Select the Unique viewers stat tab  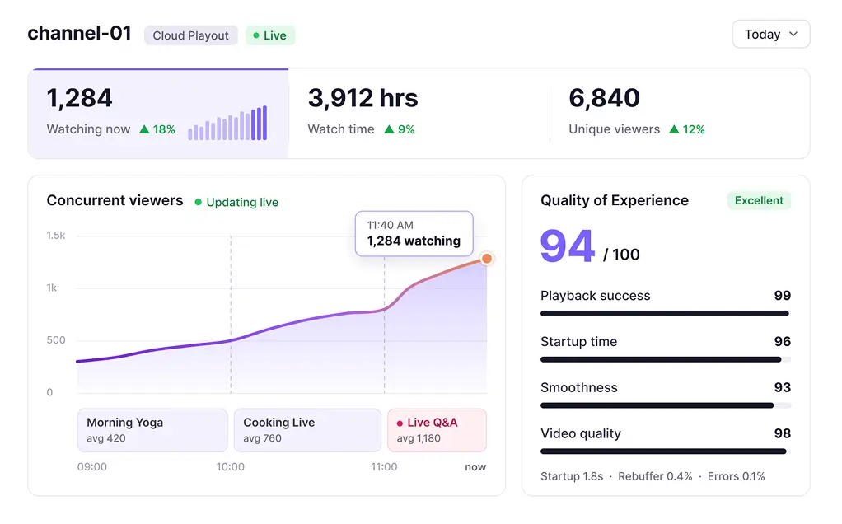click(x=680, y=113)
